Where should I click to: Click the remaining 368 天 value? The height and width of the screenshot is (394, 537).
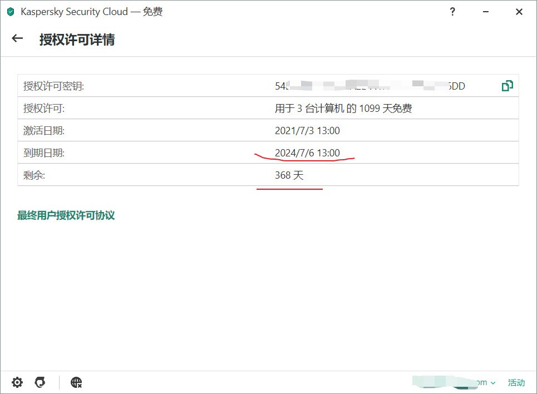(289, 175)
